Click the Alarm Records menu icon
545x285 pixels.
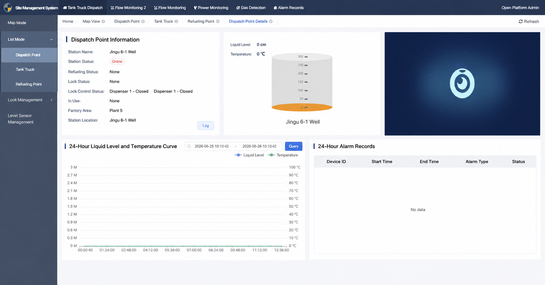(x=275, y=8)
